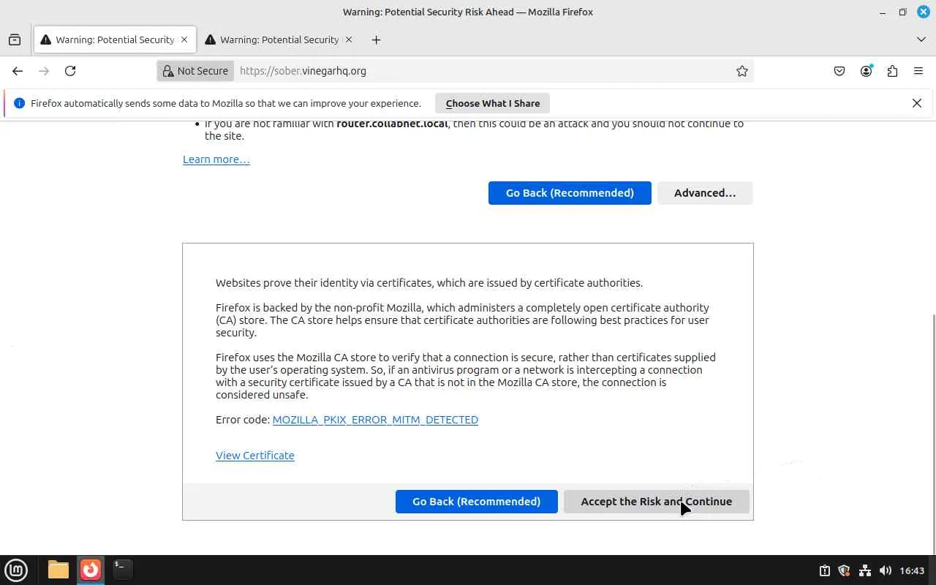
Task: Click Accept the Risk and Continue
Action: tap(657, 502)
